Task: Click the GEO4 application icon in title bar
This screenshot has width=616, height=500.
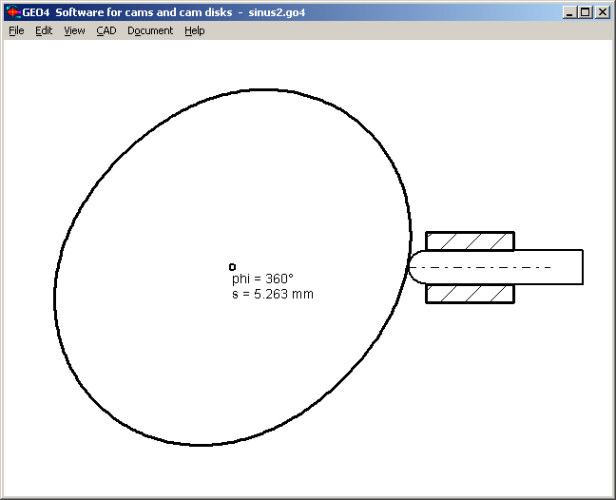Action: click(x=12, y=12)
